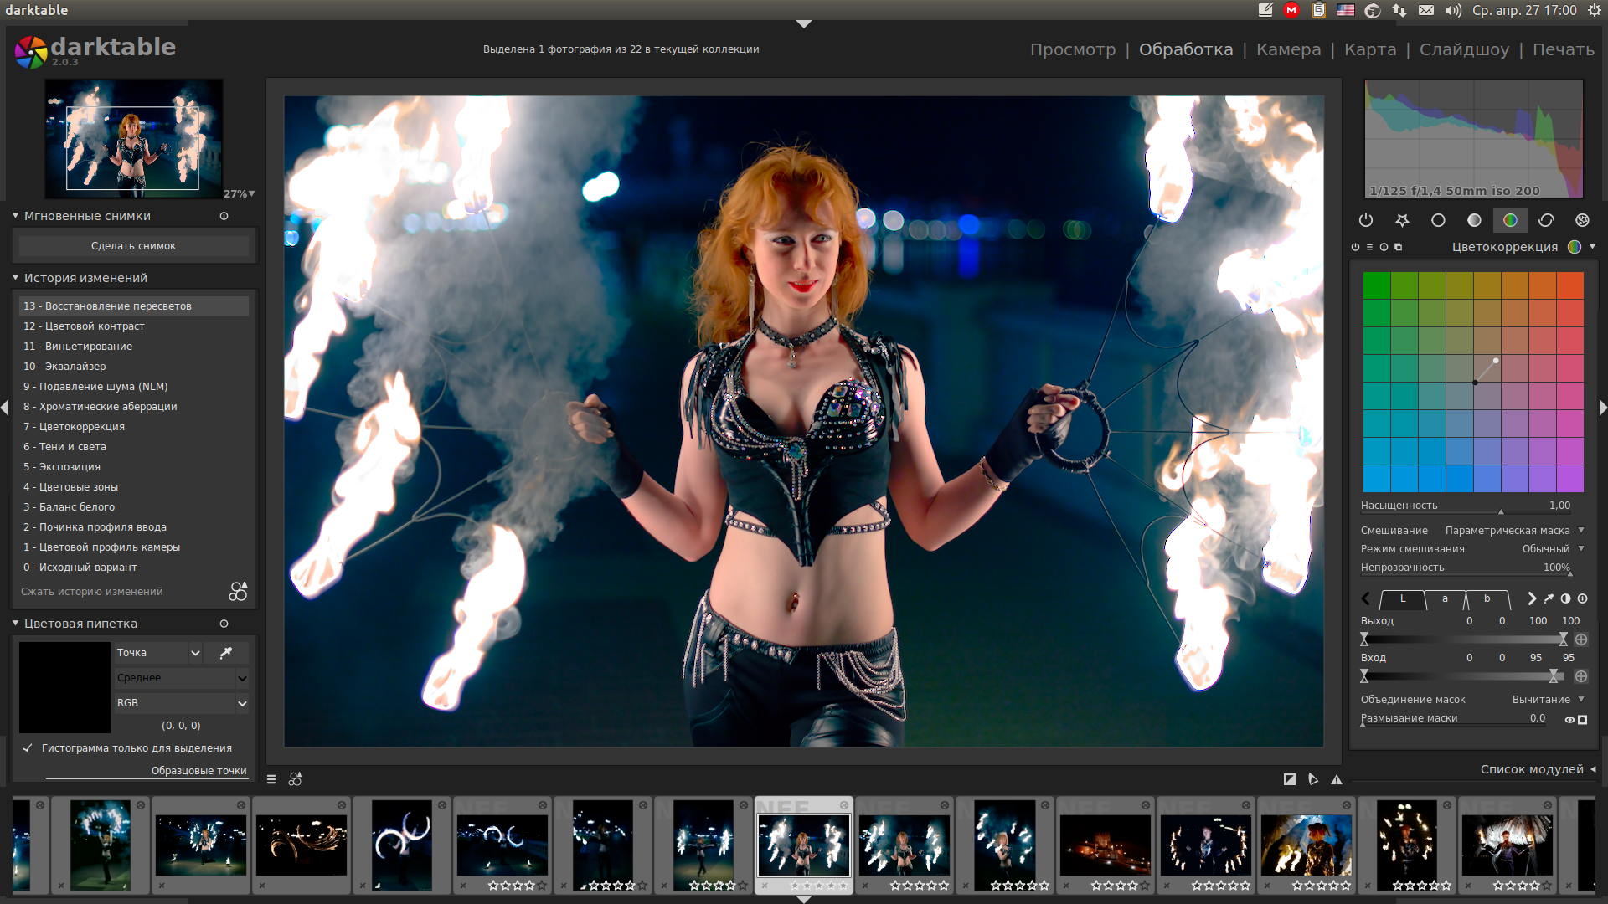1608x904 pixels.
Task: Click the quick styles icon below image
Action: click(295, 779)
